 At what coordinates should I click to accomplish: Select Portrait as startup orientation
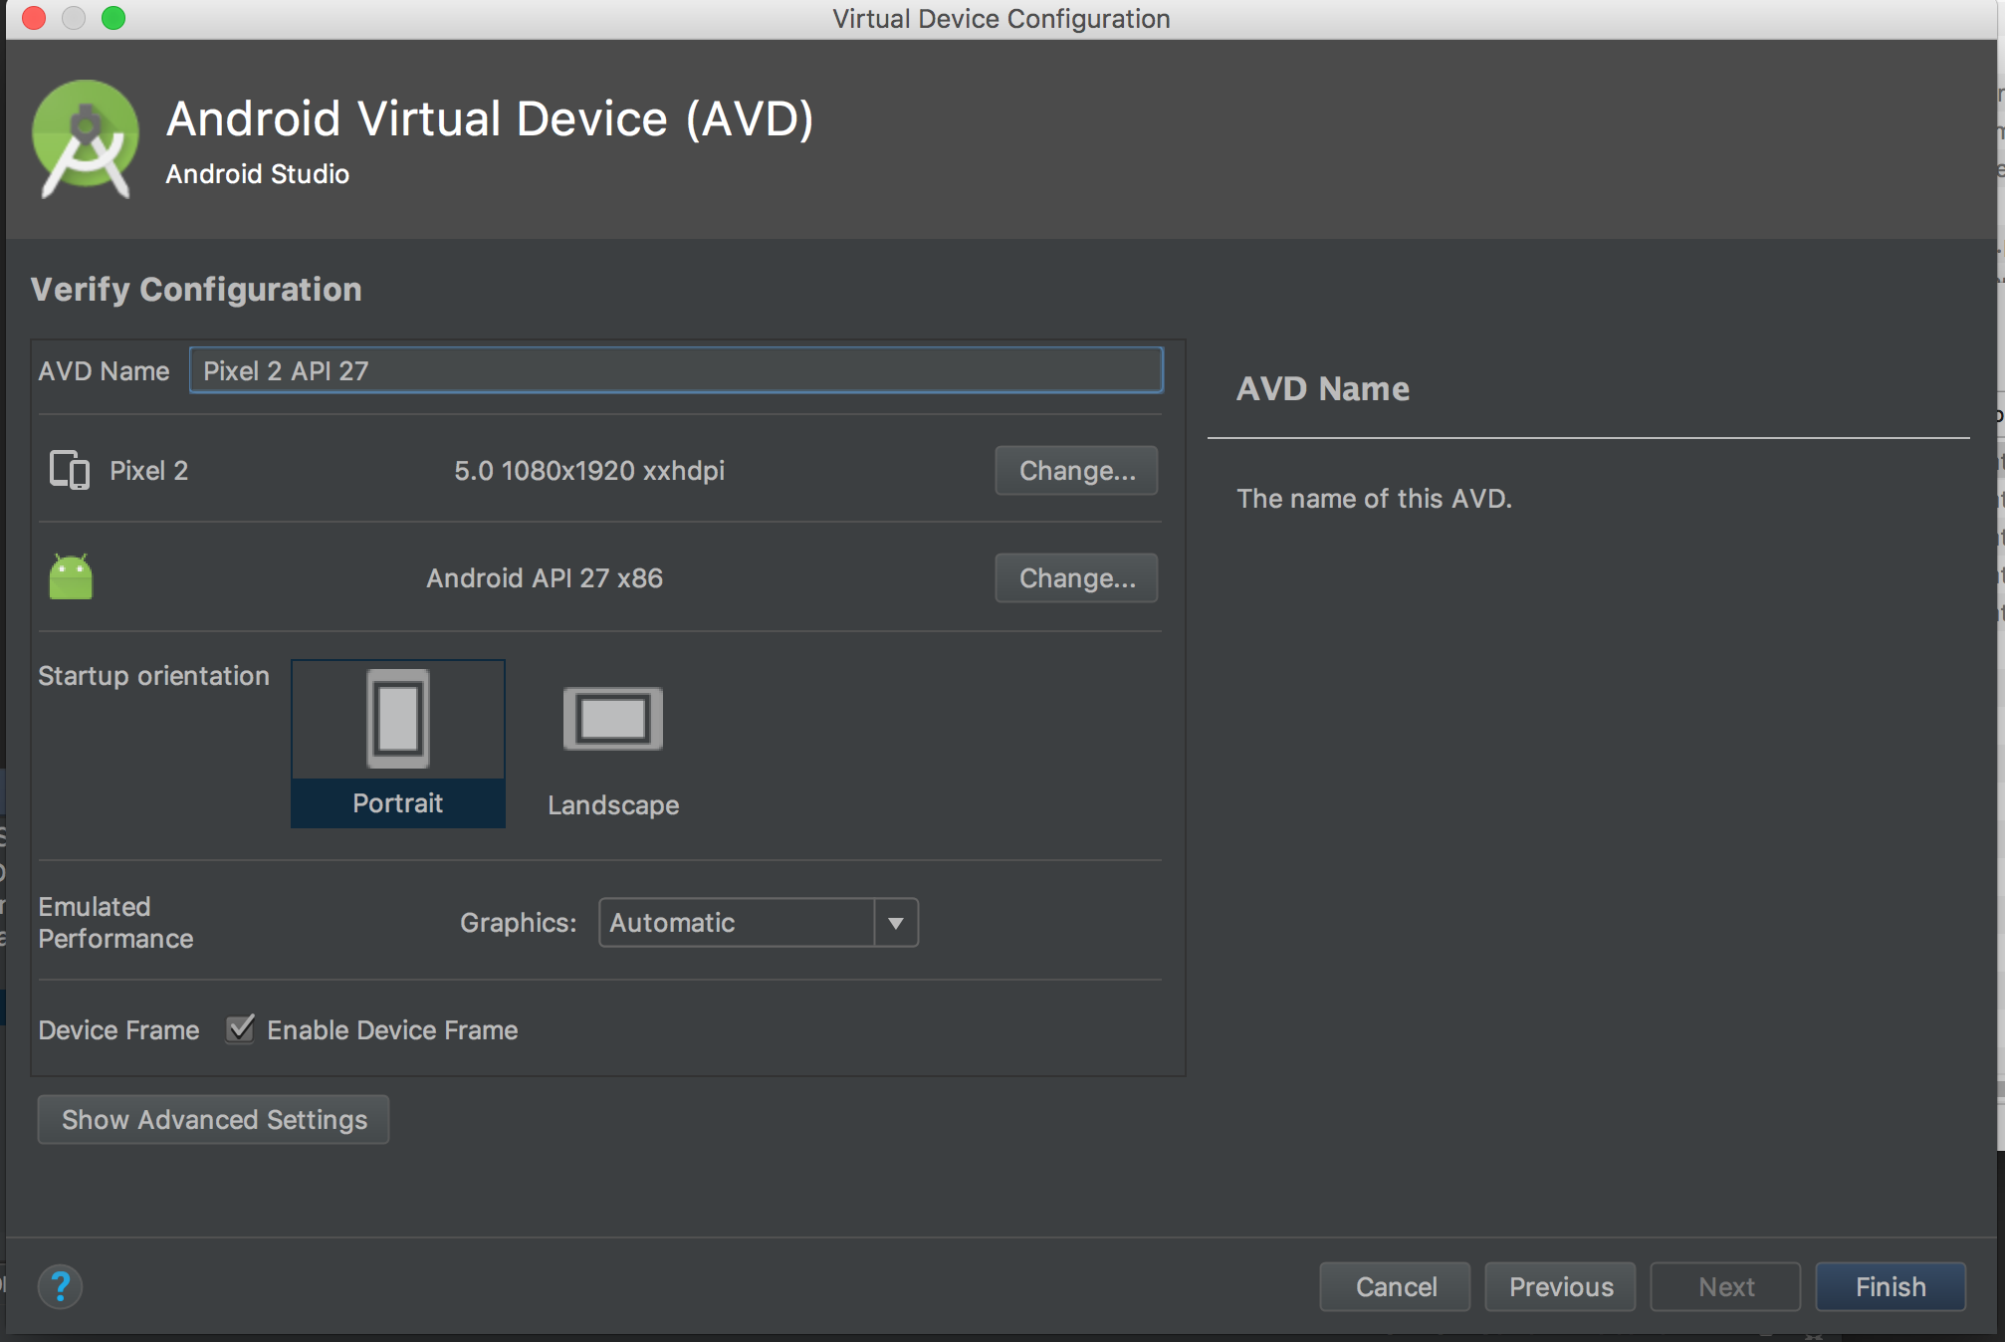click(x=397, y=744)
